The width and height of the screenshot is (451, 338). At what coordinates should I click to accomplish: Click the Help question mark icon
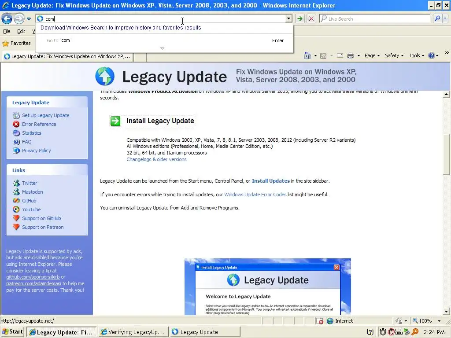(x=432, y=55)
